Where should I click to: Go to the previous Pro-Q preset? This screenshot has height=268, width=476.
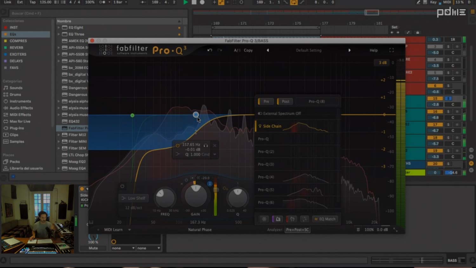[x=268, y=50]
